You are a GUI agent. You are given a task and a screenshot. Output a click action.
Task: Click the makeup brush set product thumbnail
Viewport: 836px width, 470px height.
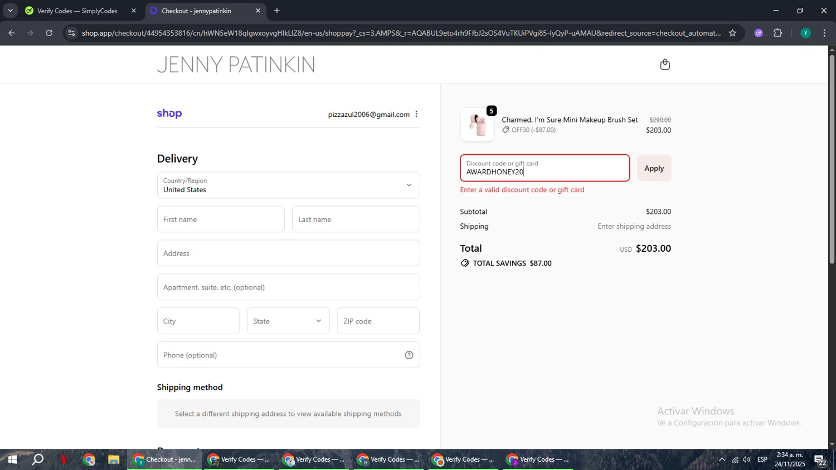[478, 125]
